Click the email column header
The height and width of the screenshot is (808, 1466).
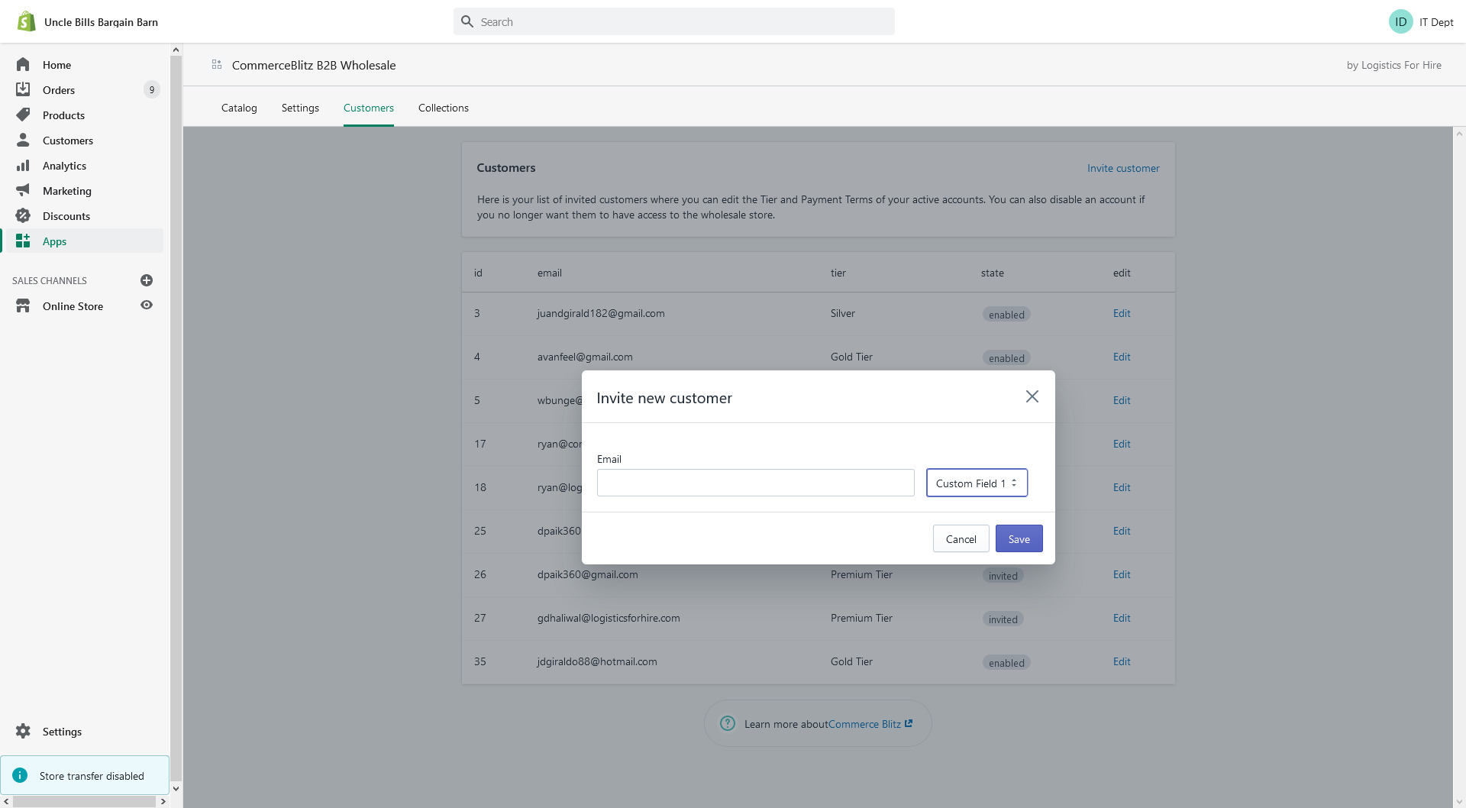(549, 273)
